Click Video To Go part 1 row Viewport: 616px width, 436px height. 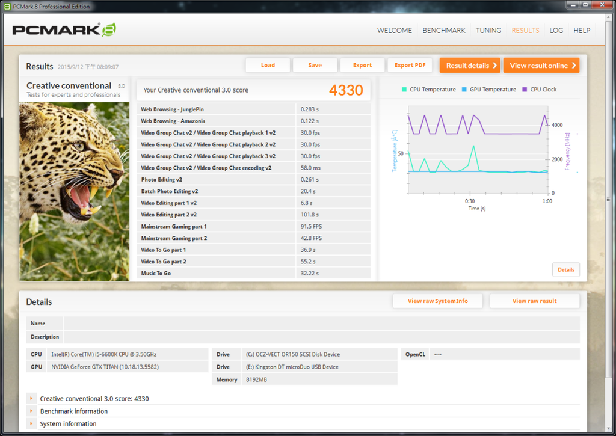pos(253,250)
